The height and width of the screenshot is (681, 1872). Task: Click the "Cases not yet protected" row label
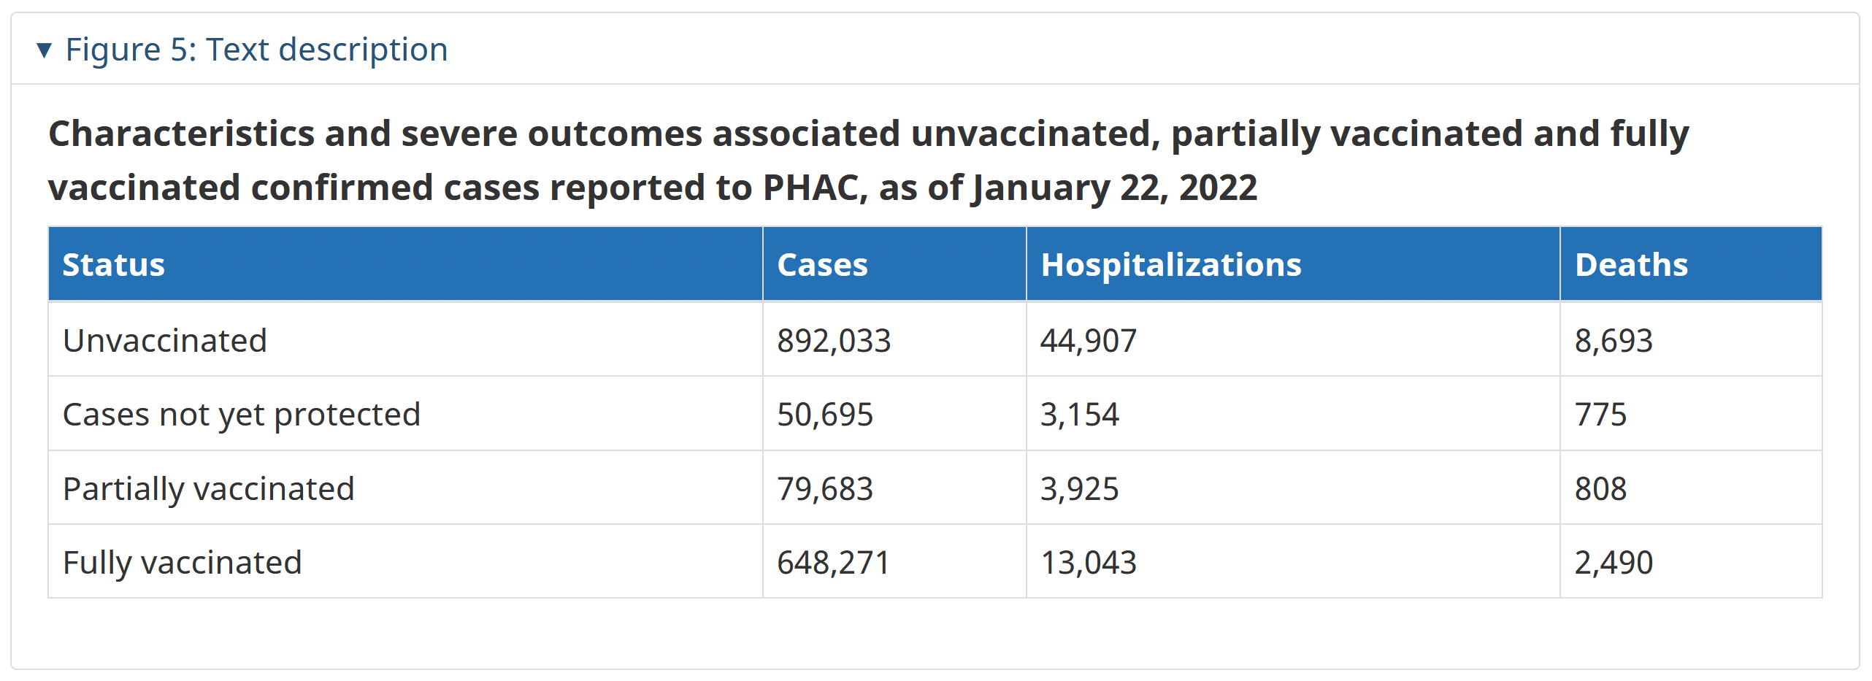[242, 415]
